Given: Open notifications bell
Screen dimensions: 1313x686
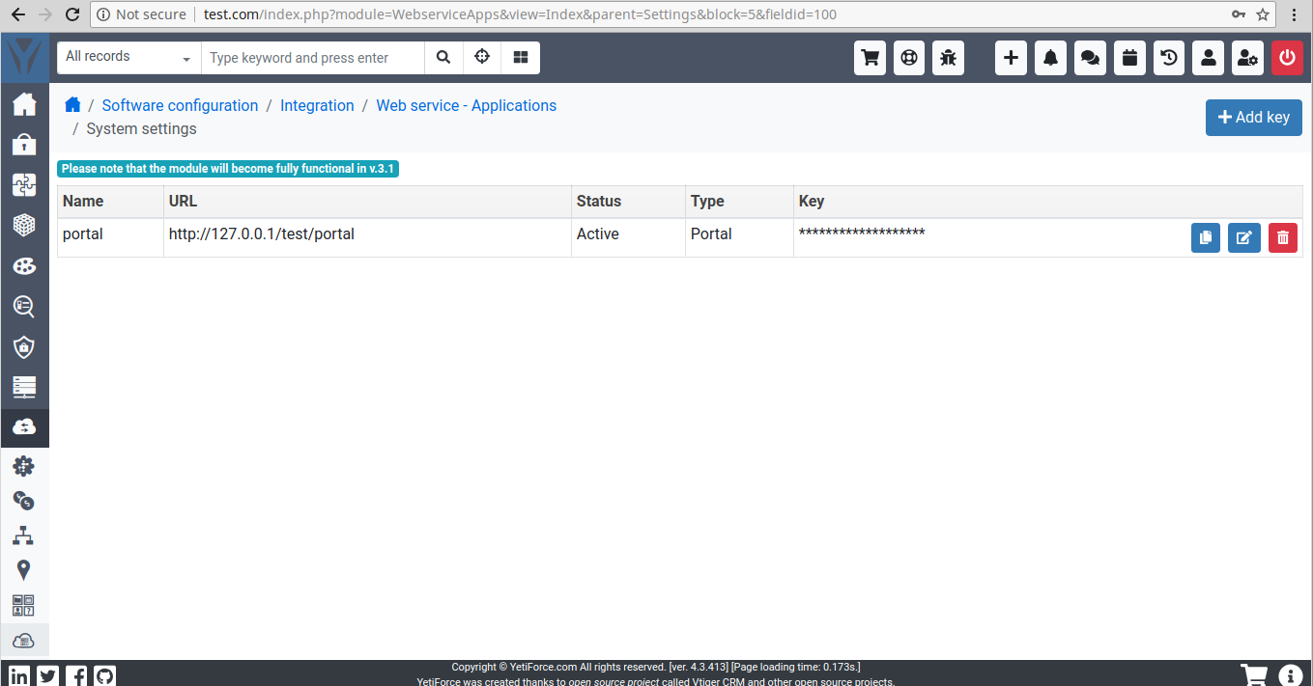Looking at the screenshot, I should click(x=1050, y=58).
